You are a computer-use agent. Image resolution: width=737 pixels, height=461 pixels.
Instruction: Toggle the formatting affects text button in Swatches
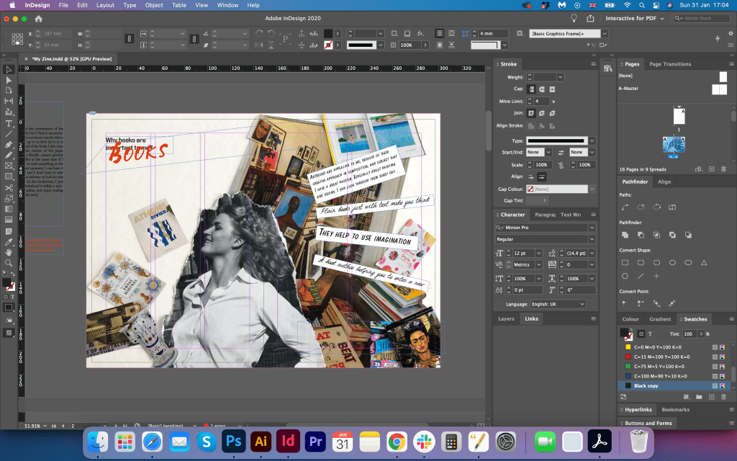coord(650,334)
